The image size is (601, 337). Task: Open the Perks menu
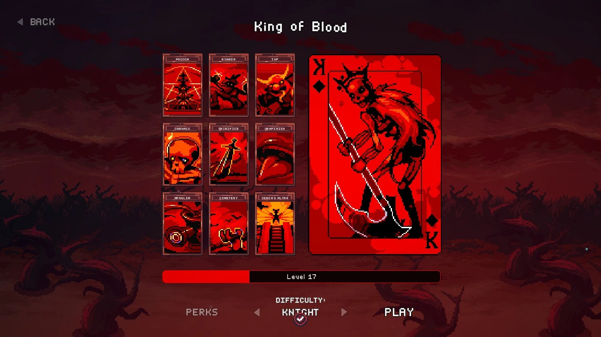(x=202, y=312)
